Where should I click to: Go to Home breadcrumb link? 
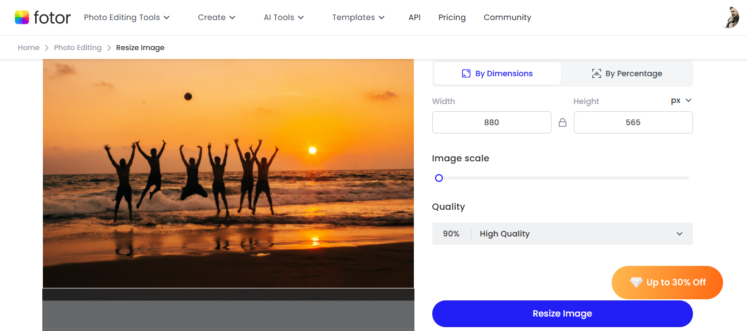(x=28, y=48)
